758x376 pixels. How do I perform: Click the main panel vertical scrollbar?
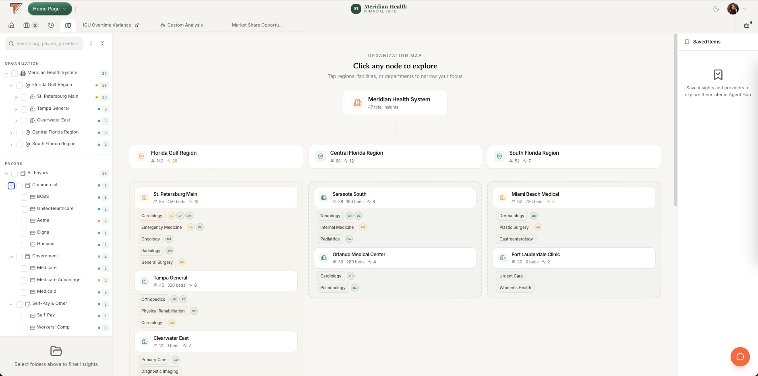675,121
